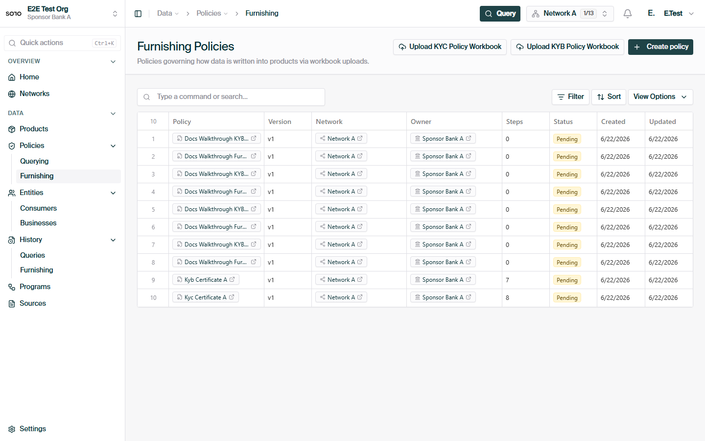Go to Querying policies
This screenshot has width=705, height=441.
coord(68,161)
